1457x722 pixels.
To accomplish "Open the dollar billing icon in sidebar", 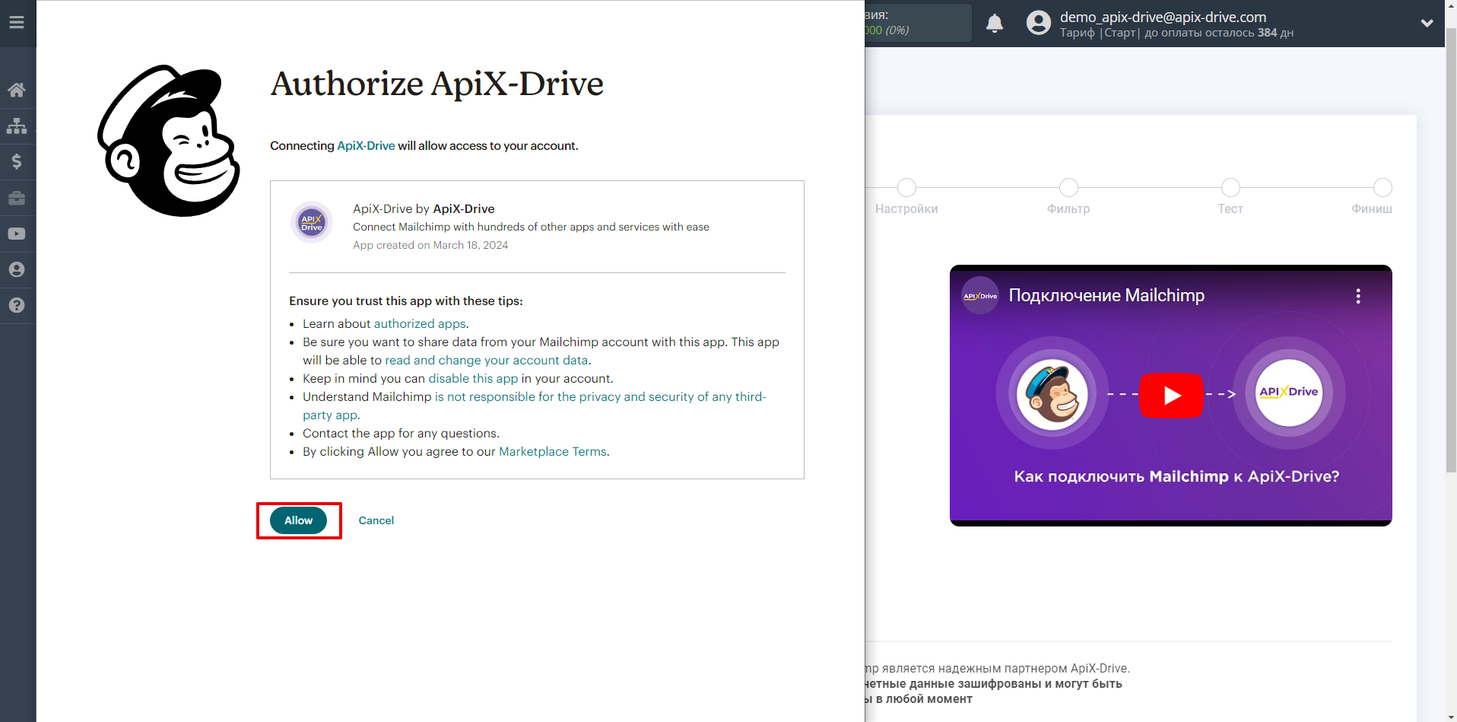I will [17, 161].
